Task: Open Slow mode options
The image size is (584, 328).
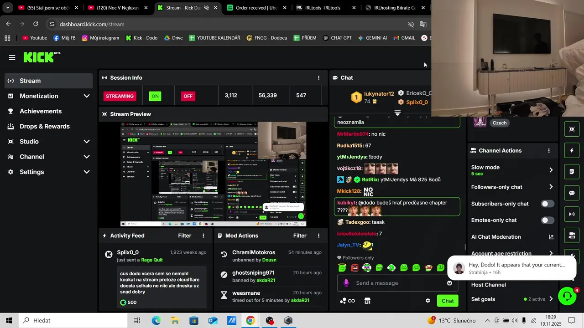Action: [x=512, y=170]
